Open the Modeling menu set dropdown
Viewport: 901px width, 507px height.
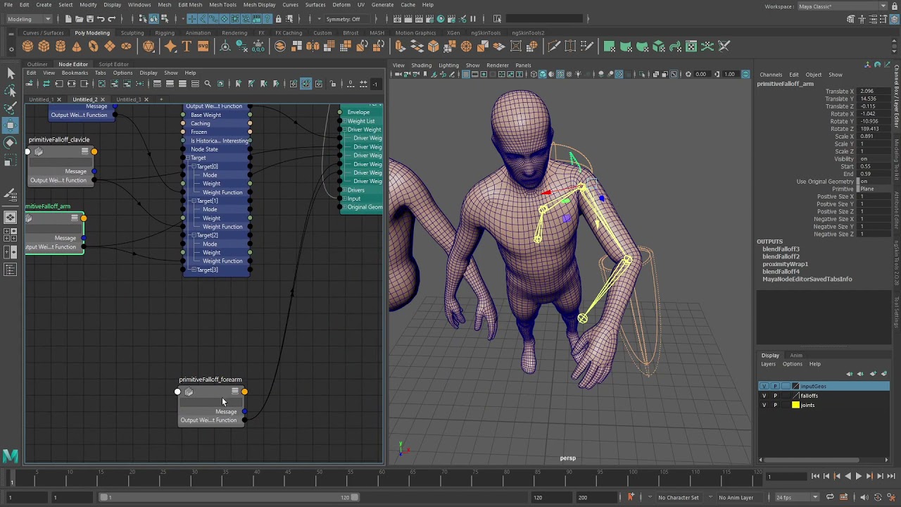(x=31, y=19)
